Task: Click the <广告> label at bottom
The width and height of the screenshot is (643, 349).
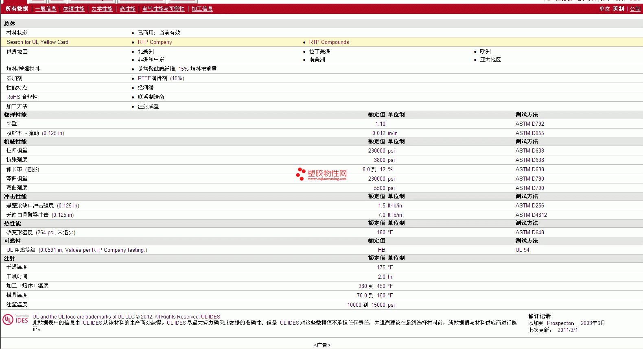Action: [x=322, y=345]
